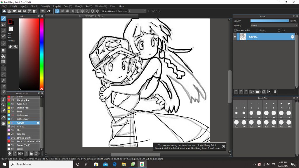Select the Mapping Pen brush
This screenshot has height=168, width=299.
[23, 100]
